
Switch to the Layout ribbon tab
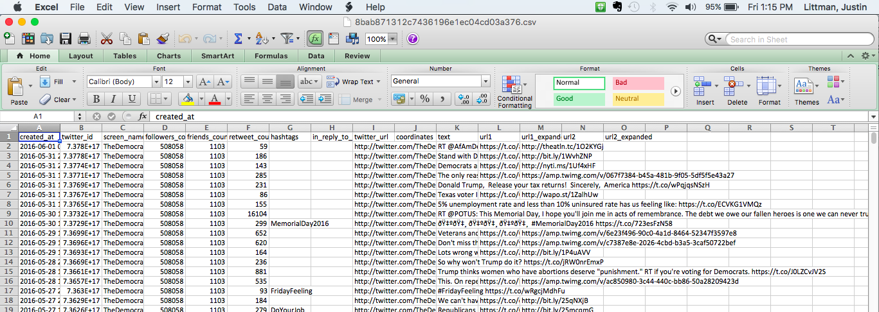[80, 56]
